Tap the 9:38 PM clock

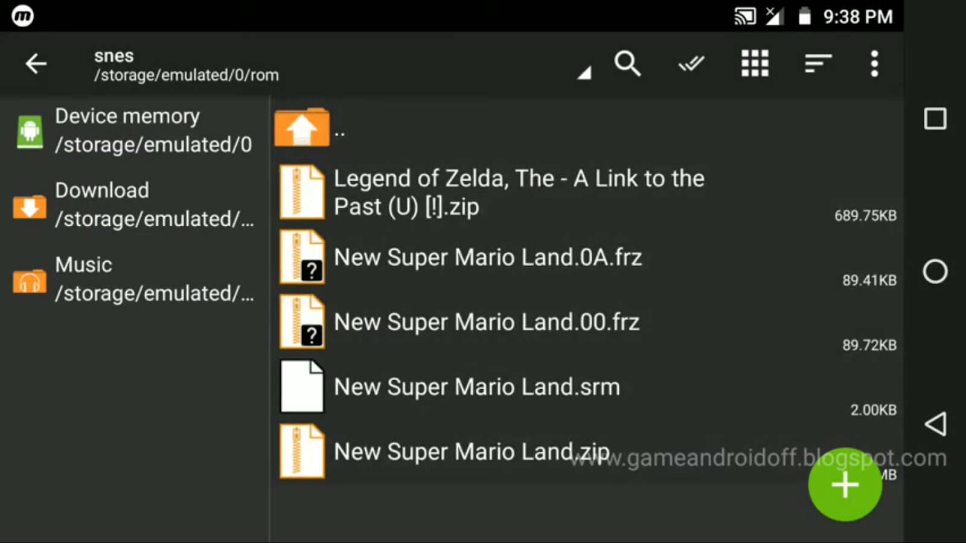[858, 16]
